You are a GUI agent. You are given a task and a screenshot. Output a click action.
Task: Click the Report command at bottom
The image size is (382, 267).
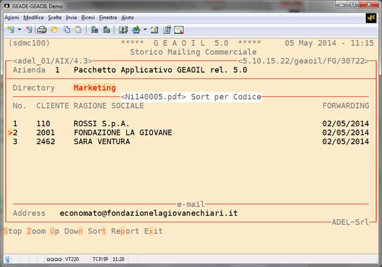125,231
